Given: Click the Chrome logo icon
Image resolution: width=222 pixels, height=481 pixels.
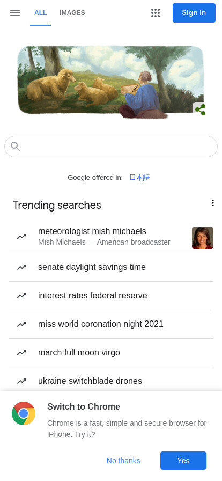Looking at the screenshot, I should [24, 413].
